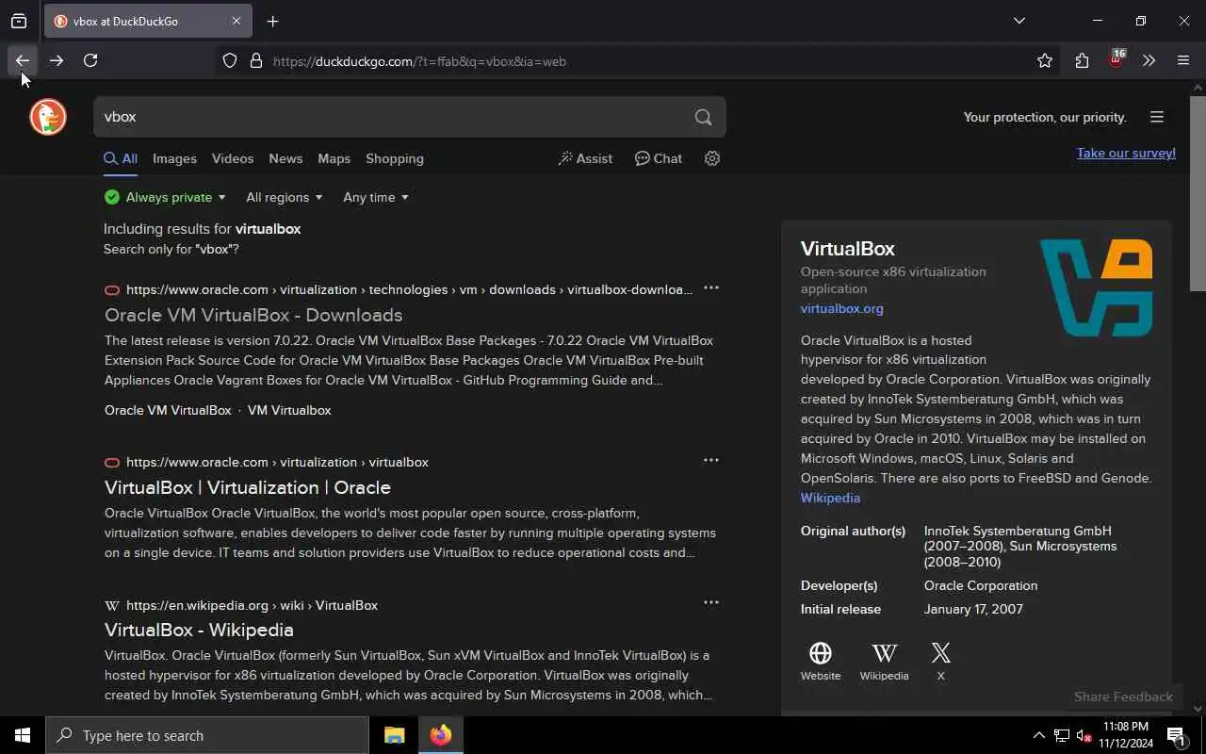Screen dimensions: 1206x754
Task: Select the All results tab
Action: coord(121,158)
